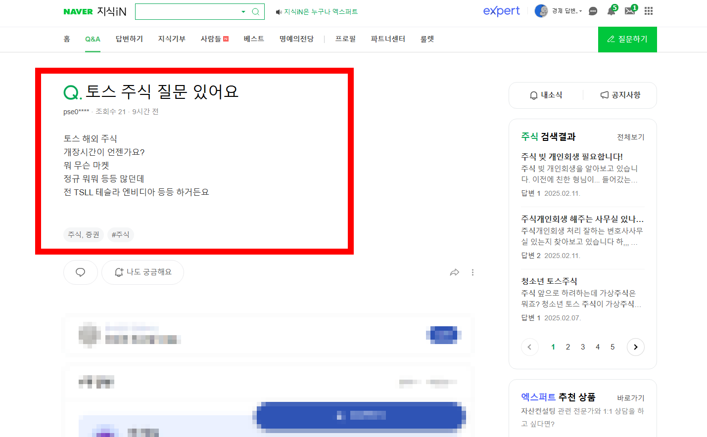Screen dimensions: 707x437
Task: Open the apps grid icon
Action: (x=649, y=11)
